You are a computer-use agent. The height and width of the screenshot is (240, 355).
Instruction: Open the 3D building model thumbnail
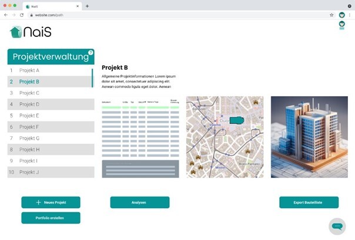(x=309, y=137)
